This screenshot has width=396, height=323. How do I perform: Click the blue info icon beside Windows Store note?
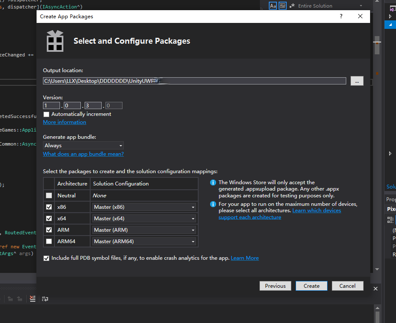pyautogui.click(x=213, y=183)
